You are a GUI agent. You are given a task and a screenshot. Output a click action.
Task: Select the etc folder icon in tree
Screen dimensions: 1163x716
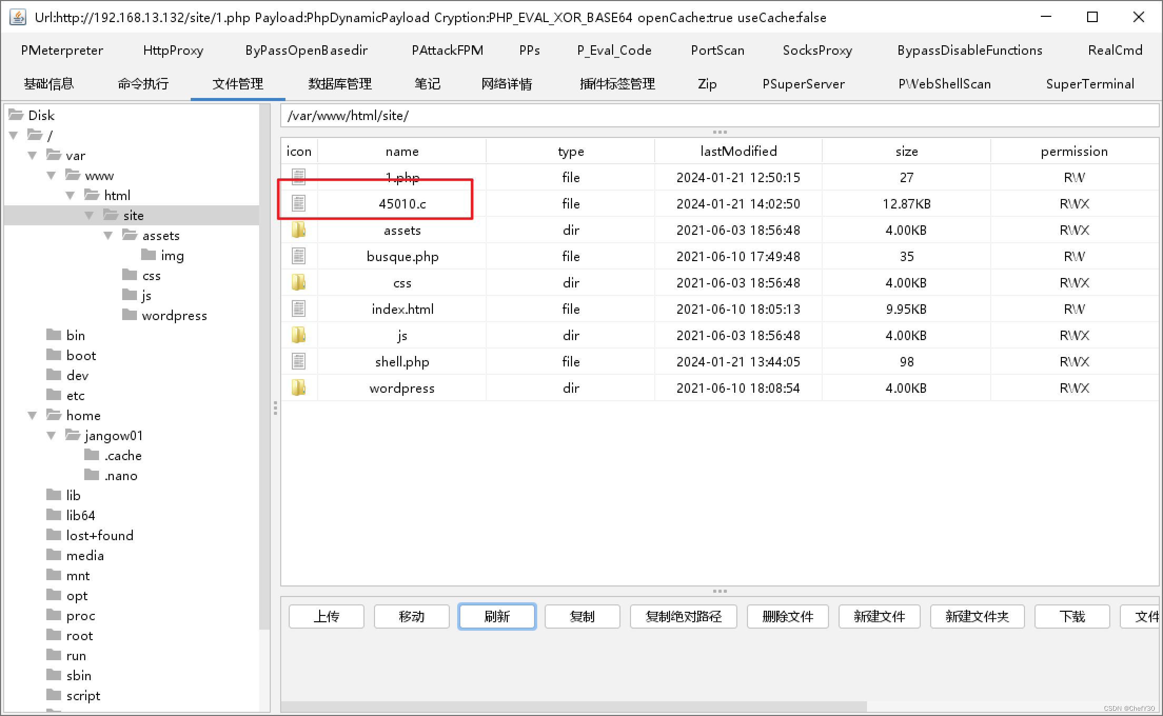(54, 395)
